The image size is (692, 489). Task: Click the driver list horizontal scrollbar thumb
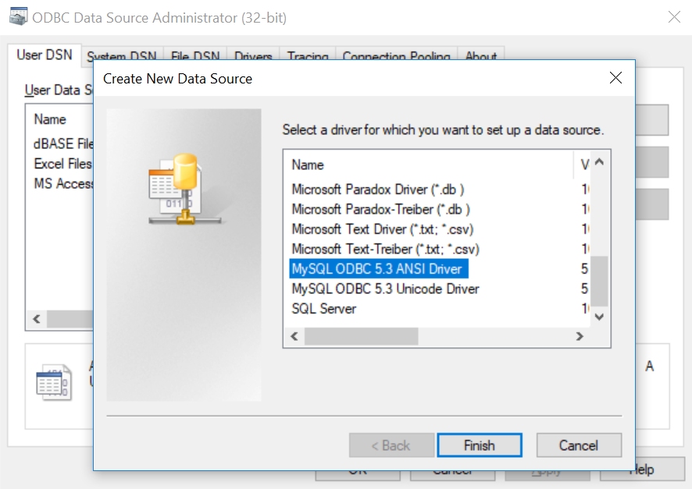[x=362, y=337]
